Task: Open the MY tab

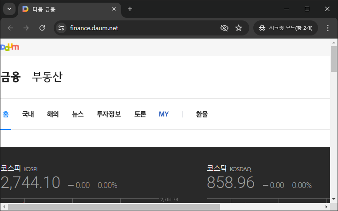Action: pyautogui.click(x=164, y=114)
